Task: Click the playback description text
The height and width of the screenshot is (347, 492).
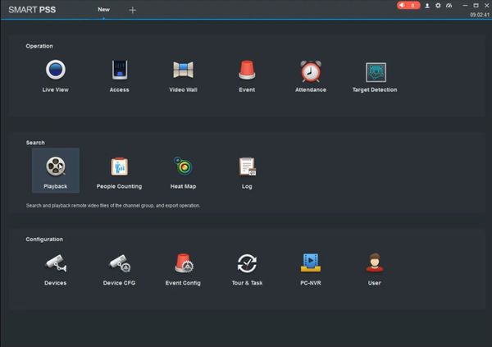Action: (x=113, y=206)
